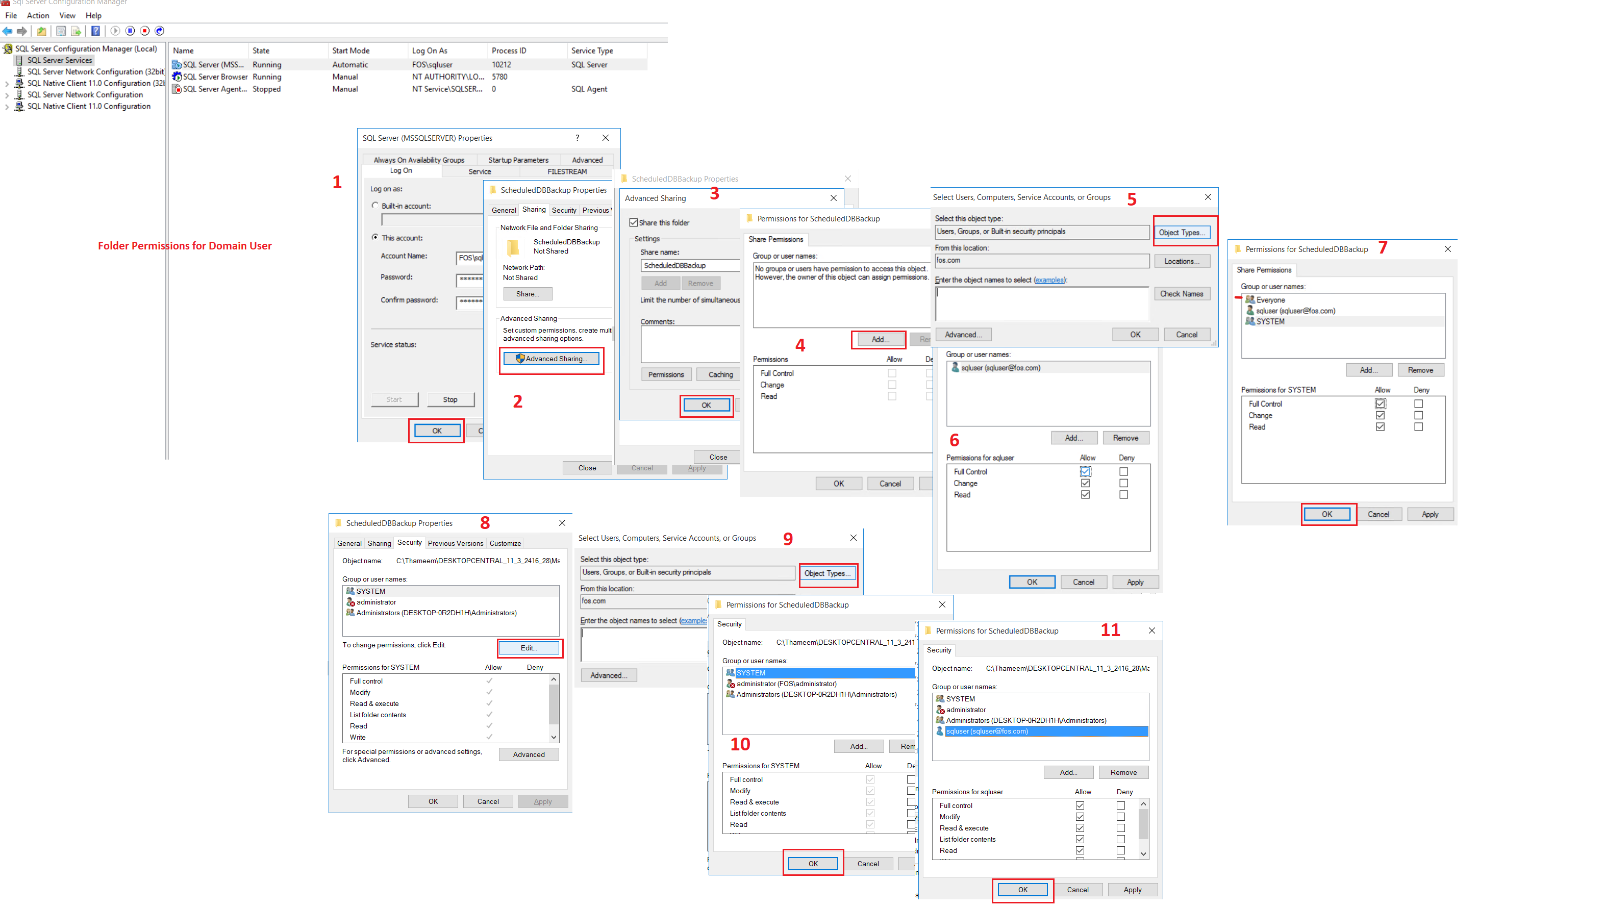The image size is (1604, 908).
Task: Click the properties window toolbar icon
Action: coord(61,31)
